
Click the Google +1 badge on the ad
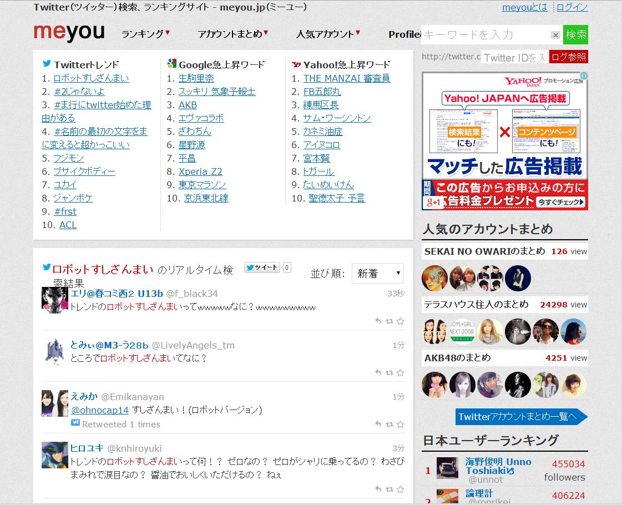click(x=433, y=203)
